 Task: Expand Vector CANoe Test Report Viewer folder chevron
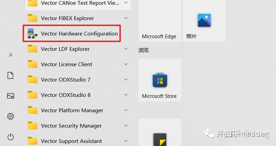(126, 3)
